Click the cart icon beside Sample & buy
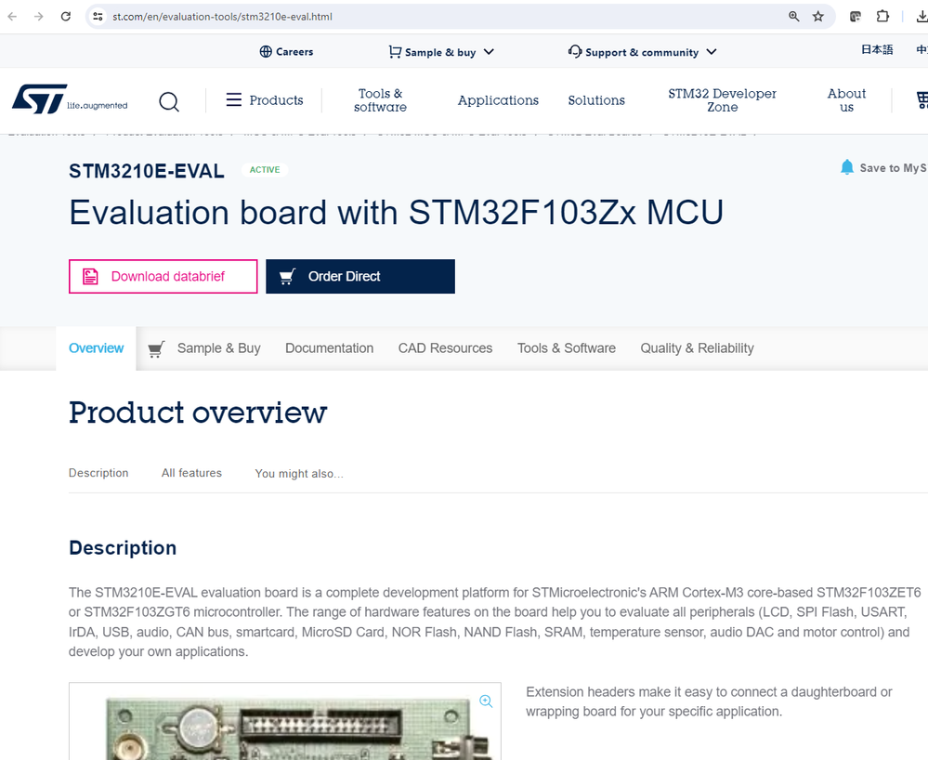 tap(395, 52)
